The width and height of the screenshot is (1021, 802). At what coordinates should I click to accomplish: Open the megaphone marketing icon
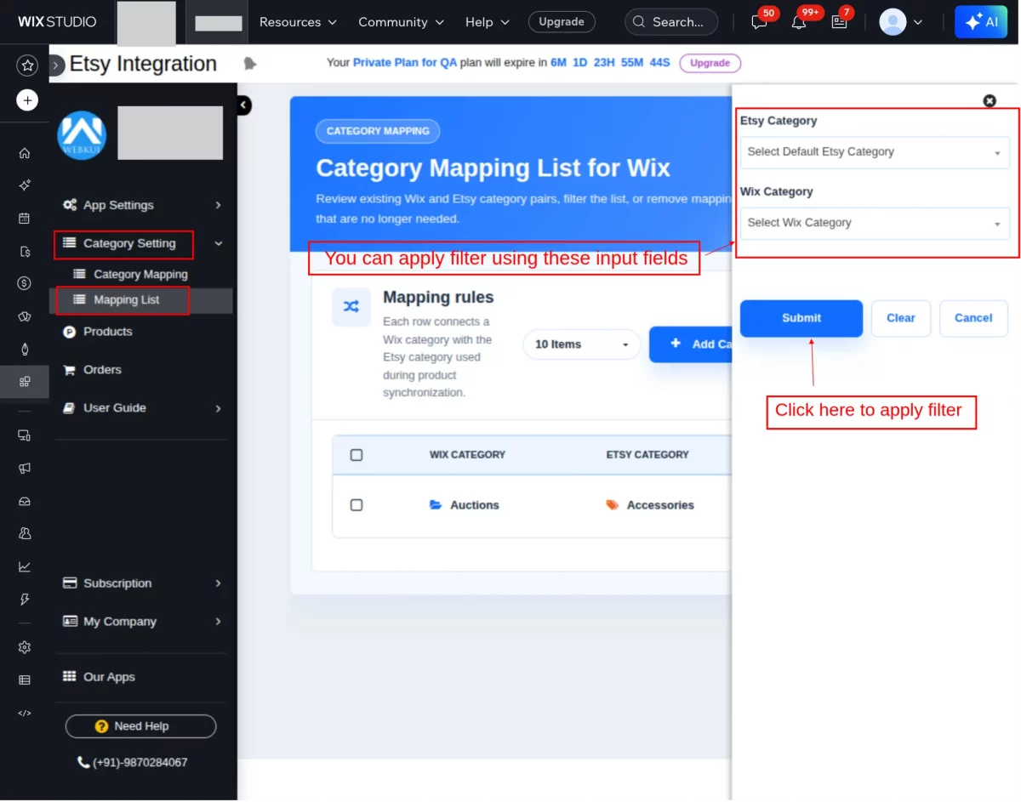pyautogui.click(x=25, y=468)
